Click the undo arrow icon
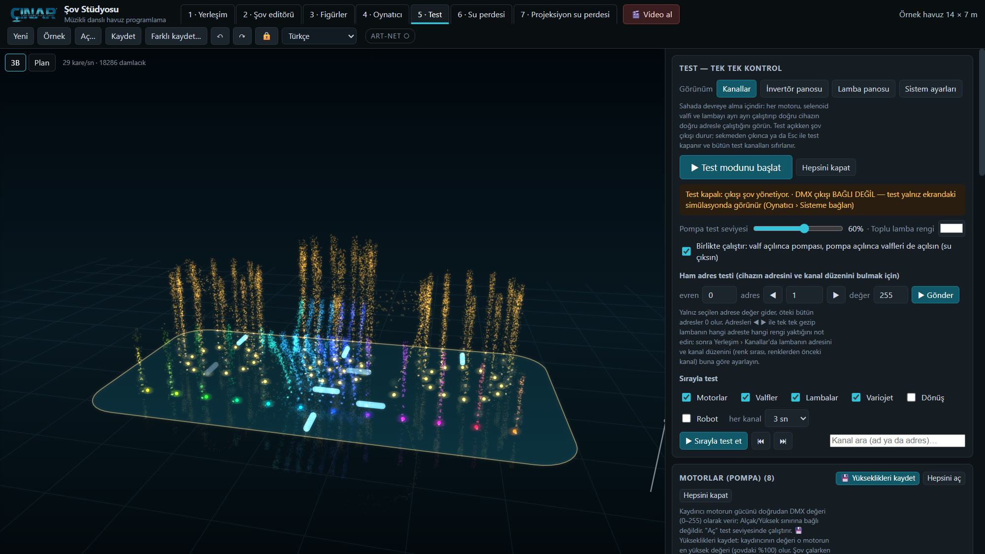The width and height of the screenshot is (985, 554). 220,36
